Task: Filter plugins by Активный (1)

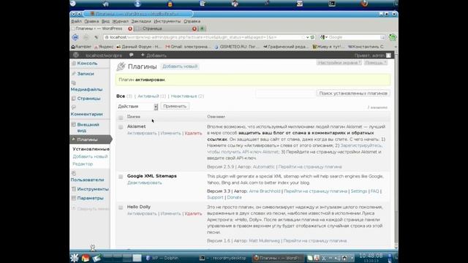Action: pos(151,96)
